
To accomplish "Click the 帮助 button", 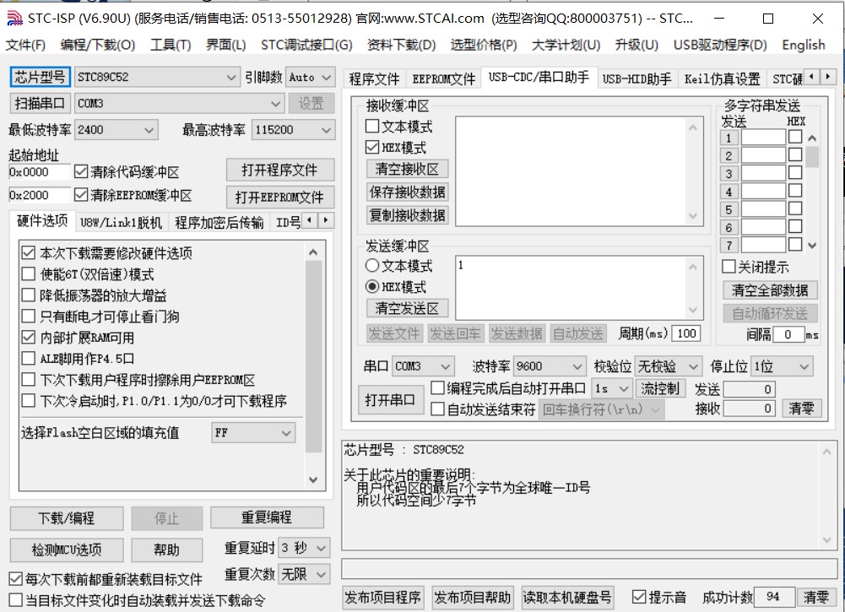I will pyautogui.click(x=166, y=550).
